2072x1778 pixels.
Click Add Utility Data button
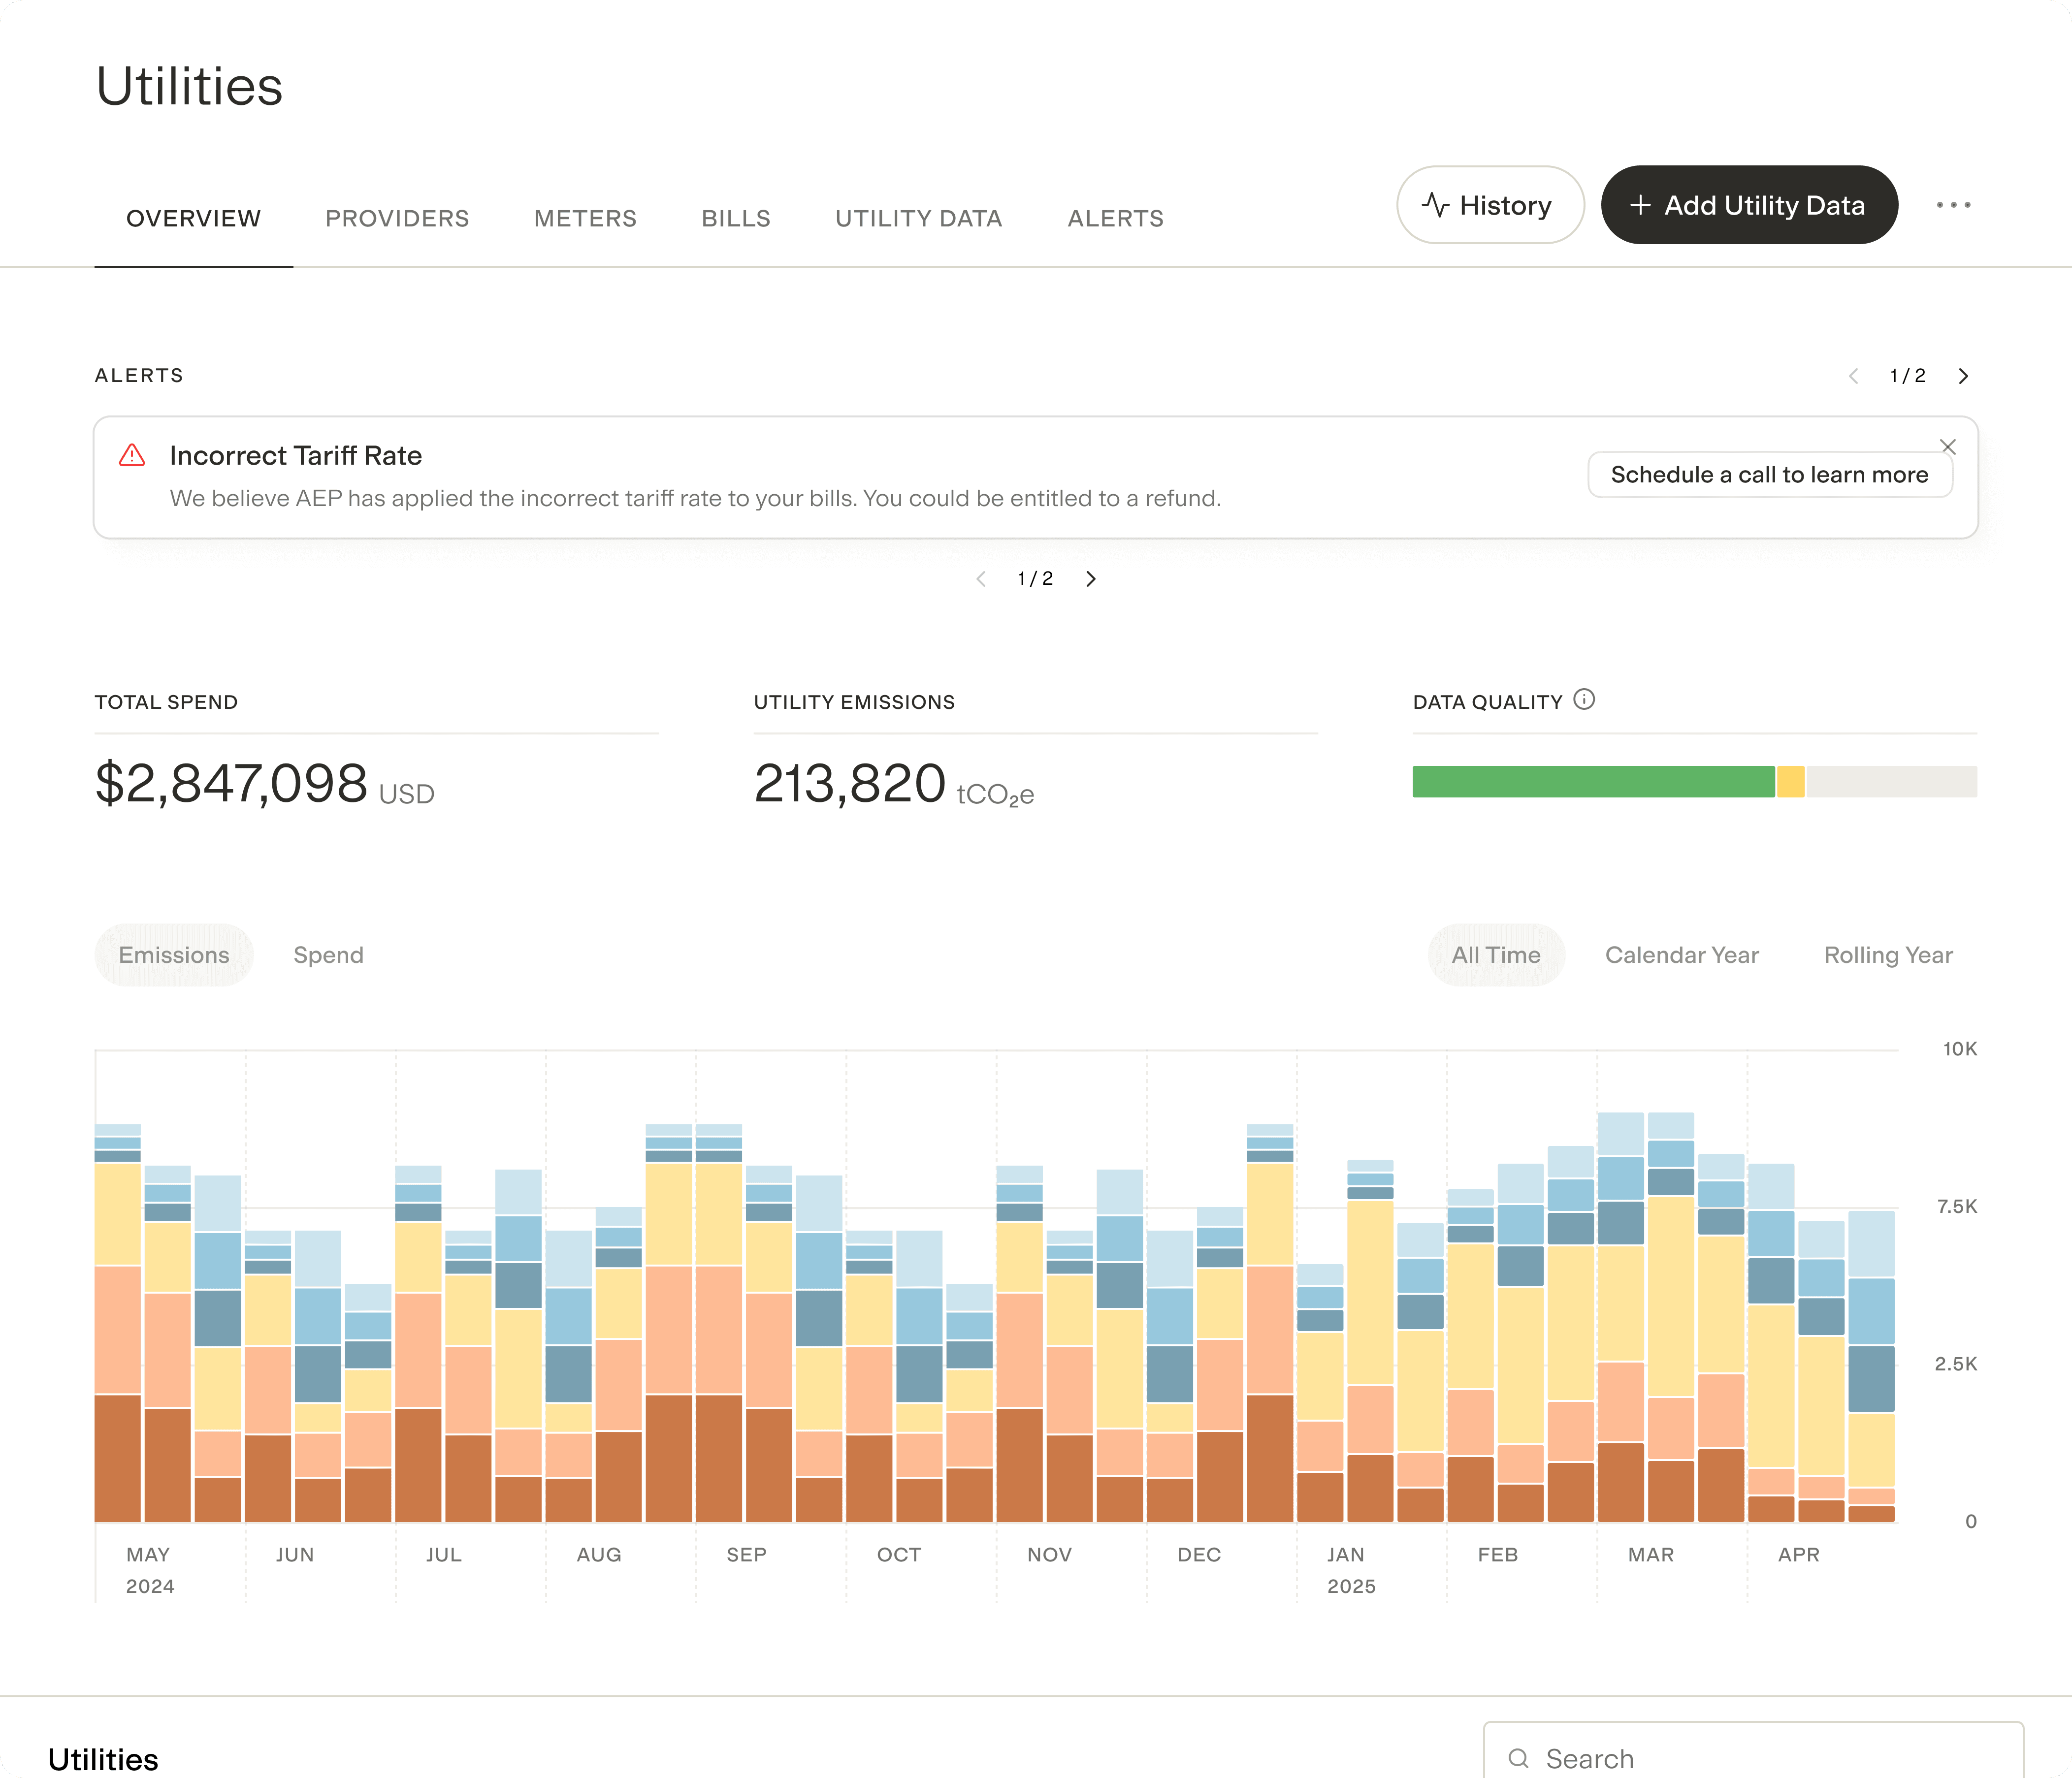[1749, 205]
